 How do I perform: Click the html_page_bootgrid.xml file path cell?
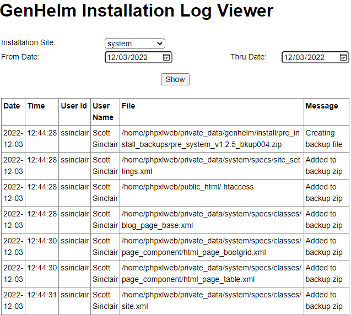click(x=211, y=247)
